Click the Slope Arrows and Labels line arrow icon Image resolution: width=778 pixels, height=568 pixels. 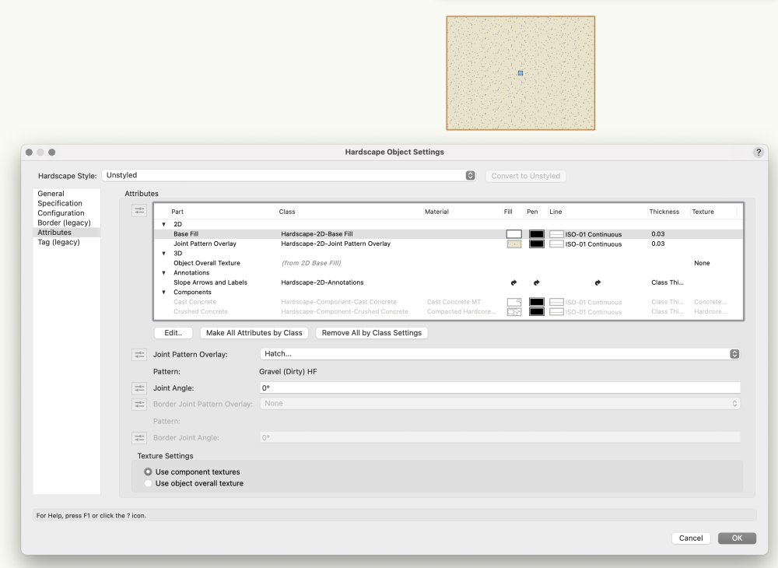[597, 282]
